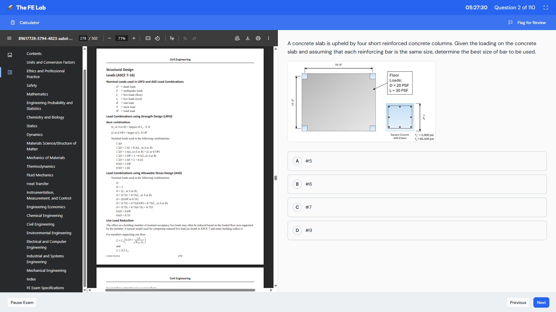
Task: Download the PDF reference handbook
Action: (x=248, y=38)
